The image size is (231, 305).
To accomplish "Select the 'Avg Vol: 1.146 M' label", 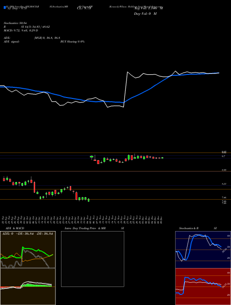I will 148,8.
